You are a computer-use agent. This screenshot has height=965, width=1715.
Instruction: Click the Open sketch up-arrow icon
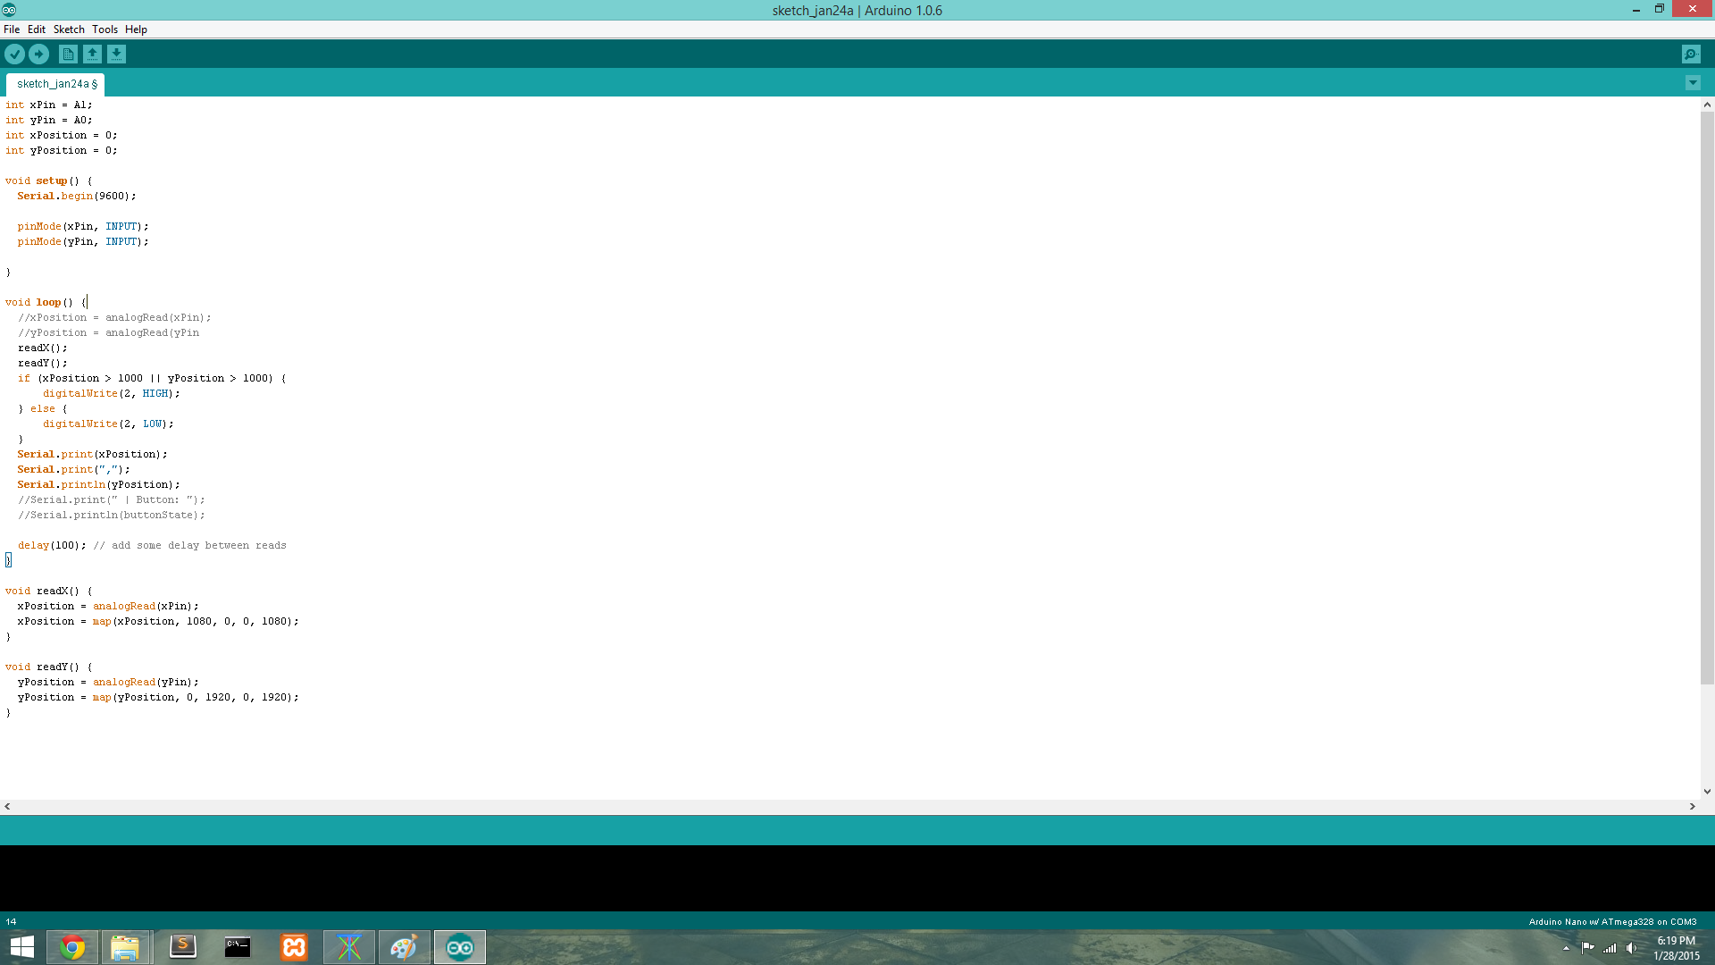coord(92,55)
